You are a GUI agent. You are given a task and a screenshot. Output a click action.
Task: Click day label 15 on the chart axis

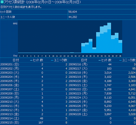(72, 56)
